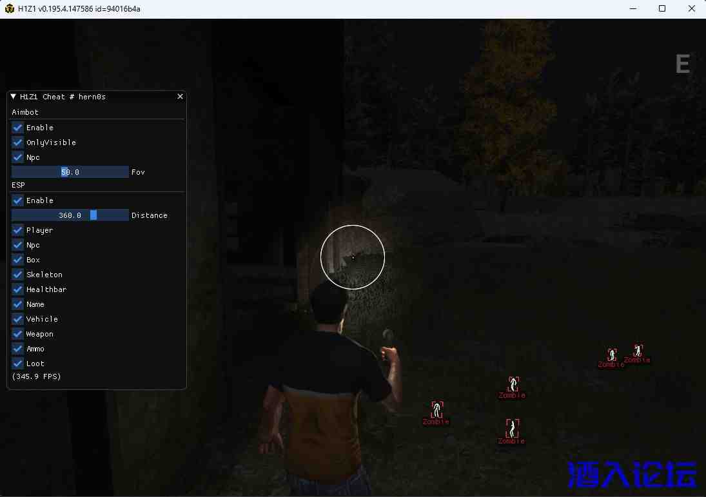Toggle ESP Npc checkbox

[x=17, y=245]
